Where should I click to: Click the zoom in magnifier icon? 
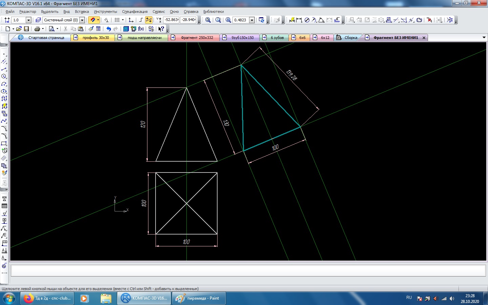point(228,20)
